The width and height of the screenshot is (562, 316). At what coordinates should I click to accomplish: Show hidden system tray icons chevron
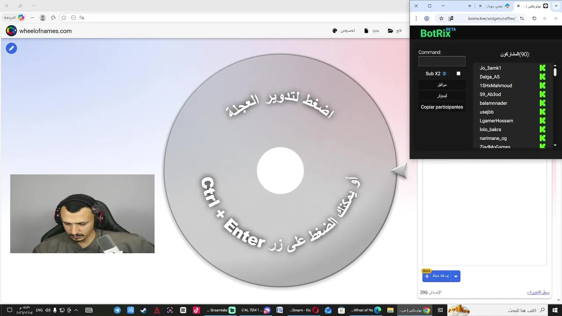coord(76,310)
